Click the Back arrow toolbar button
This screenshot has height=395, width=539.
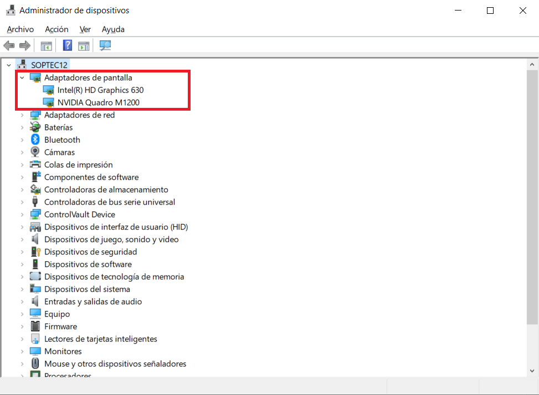[x=9, y=45]
